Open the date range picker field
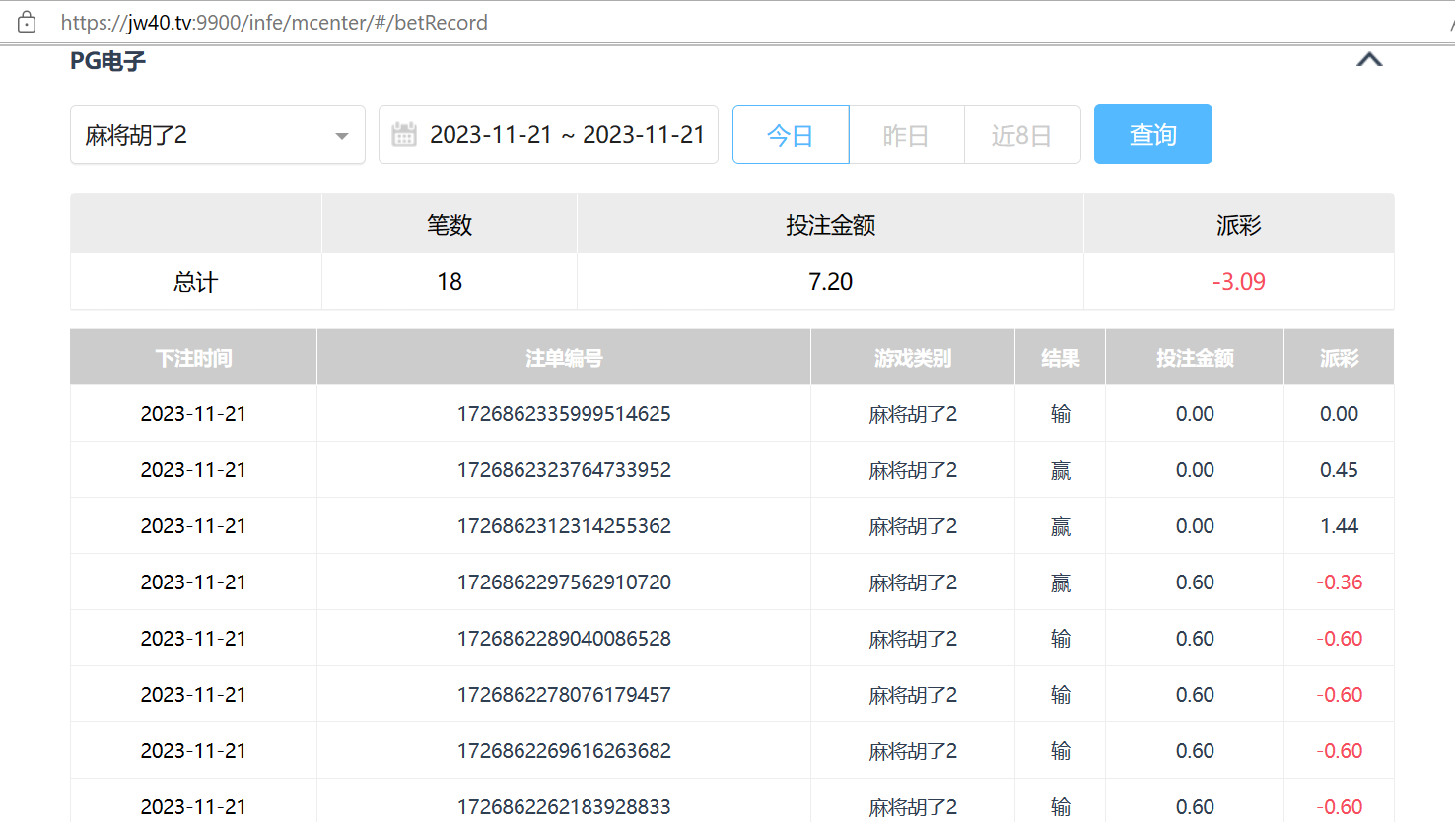 (x=566, y=135)
